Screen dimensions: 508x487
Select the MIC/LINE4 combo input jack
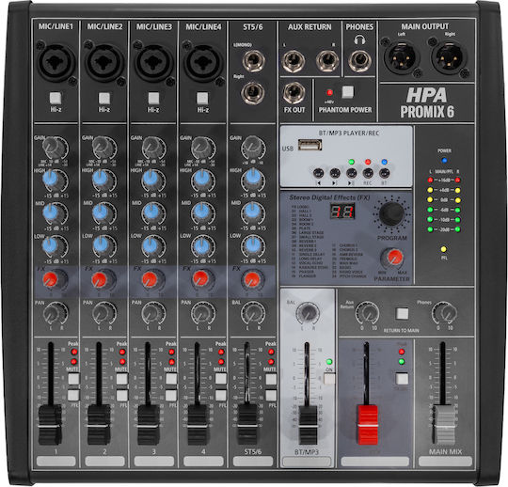click(x=203, y=62)
